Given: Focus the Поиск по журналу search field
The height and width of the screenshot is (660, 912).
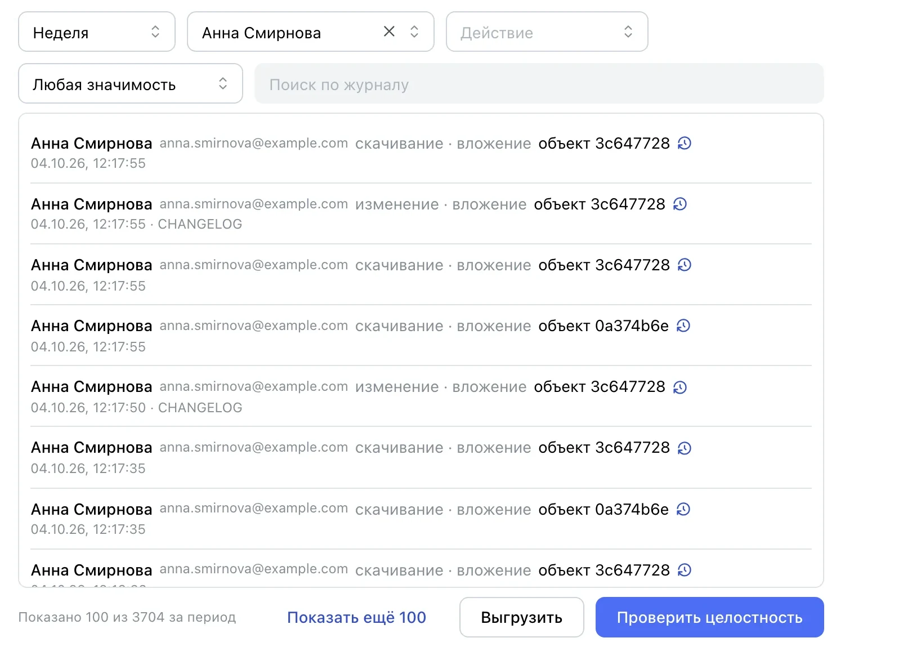Looking at the screenshot, I should [x=539, y=83].
